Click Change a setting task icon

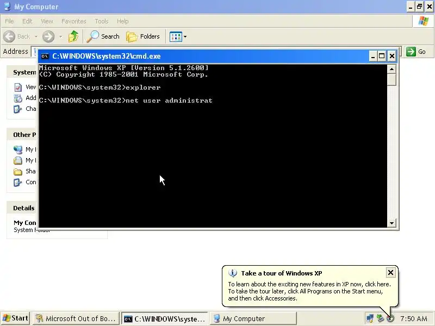pos(18,109)
